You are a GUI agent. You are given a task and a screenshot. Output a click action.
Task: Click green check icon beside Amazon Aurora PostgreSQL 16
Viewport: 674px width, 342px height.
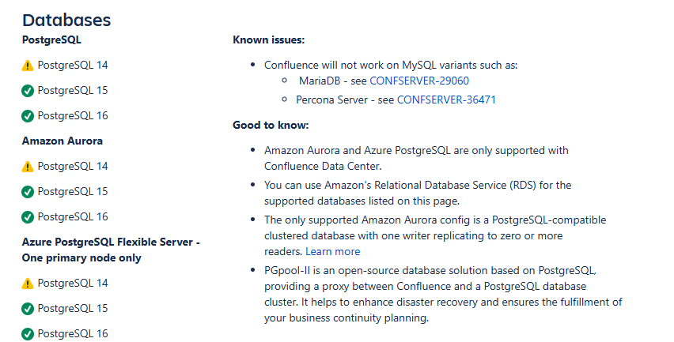(28, 217)
